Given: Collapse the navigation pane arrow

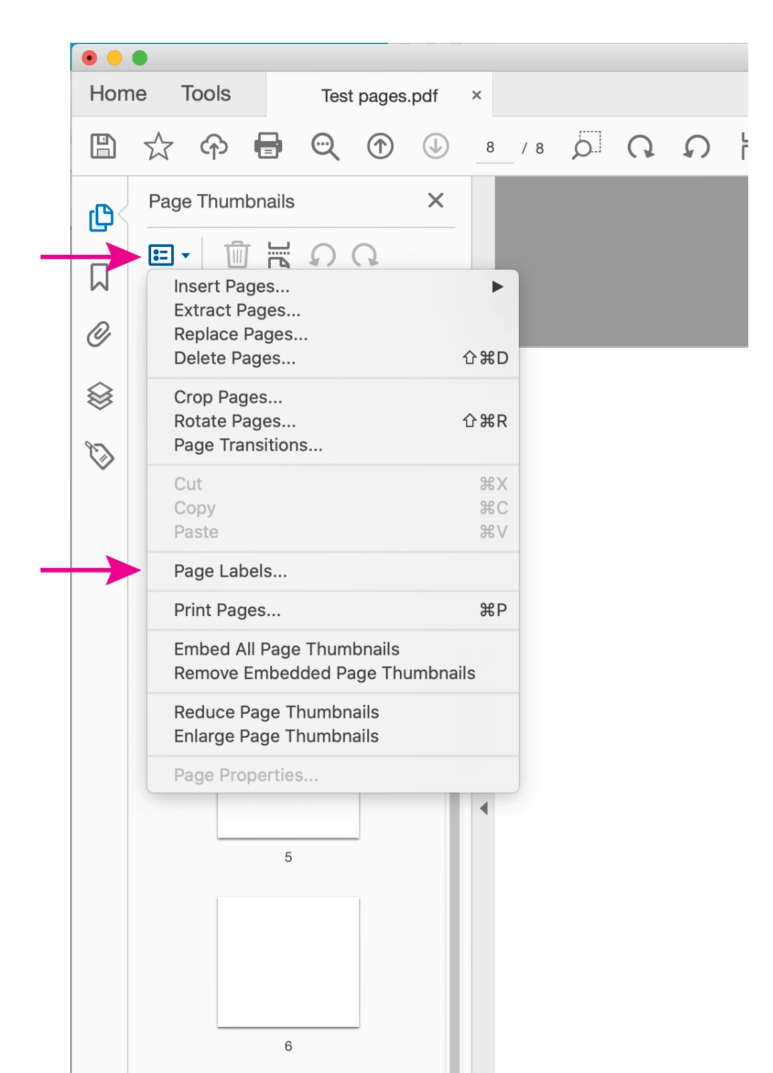Looking at the screenshot, I should pos(483,809).
